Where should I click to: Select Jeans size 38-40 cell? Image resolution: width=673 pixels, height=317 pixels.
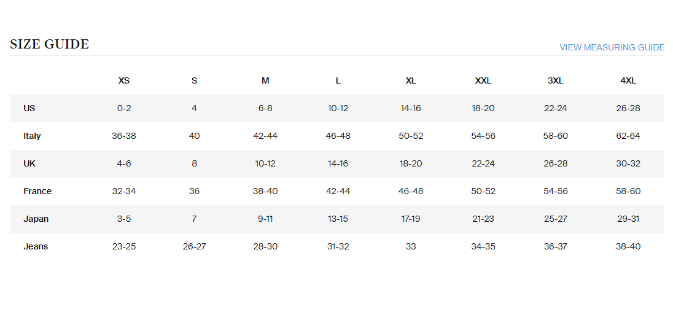pyautogui.click(x=628, y=246)
